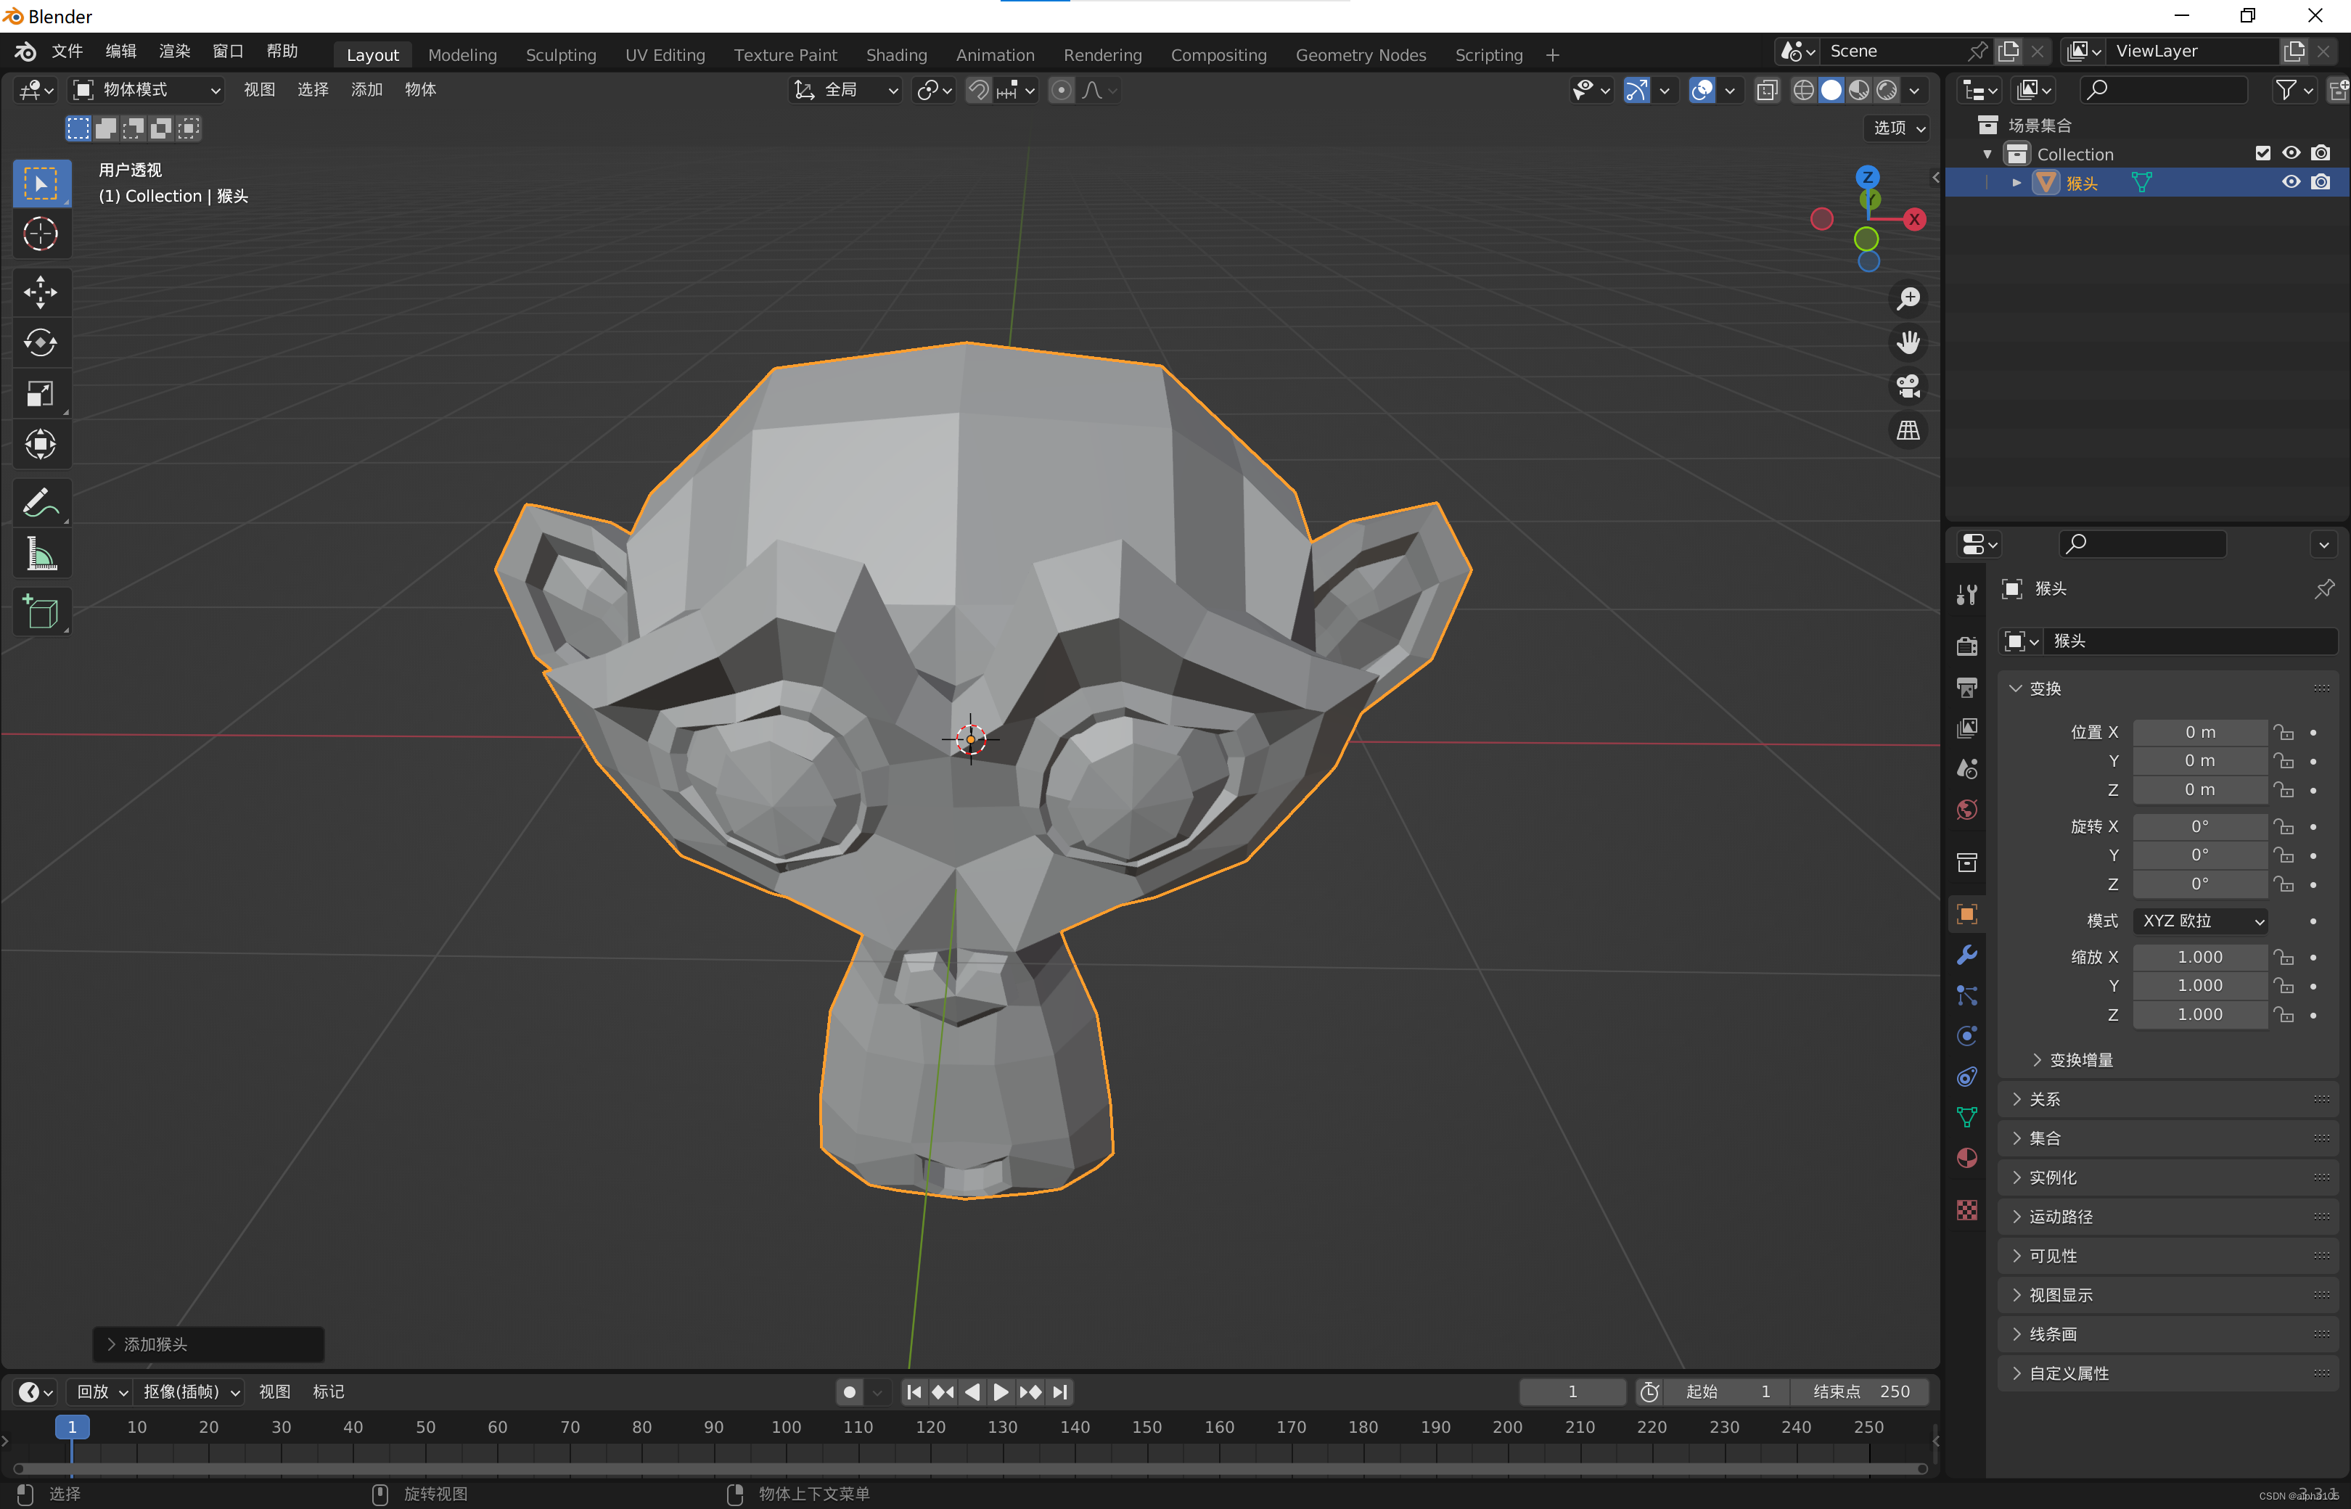The width and height of the screenshot is (2351, 1509).
Task: Open the Scene properties tab
Action: 1967,768
